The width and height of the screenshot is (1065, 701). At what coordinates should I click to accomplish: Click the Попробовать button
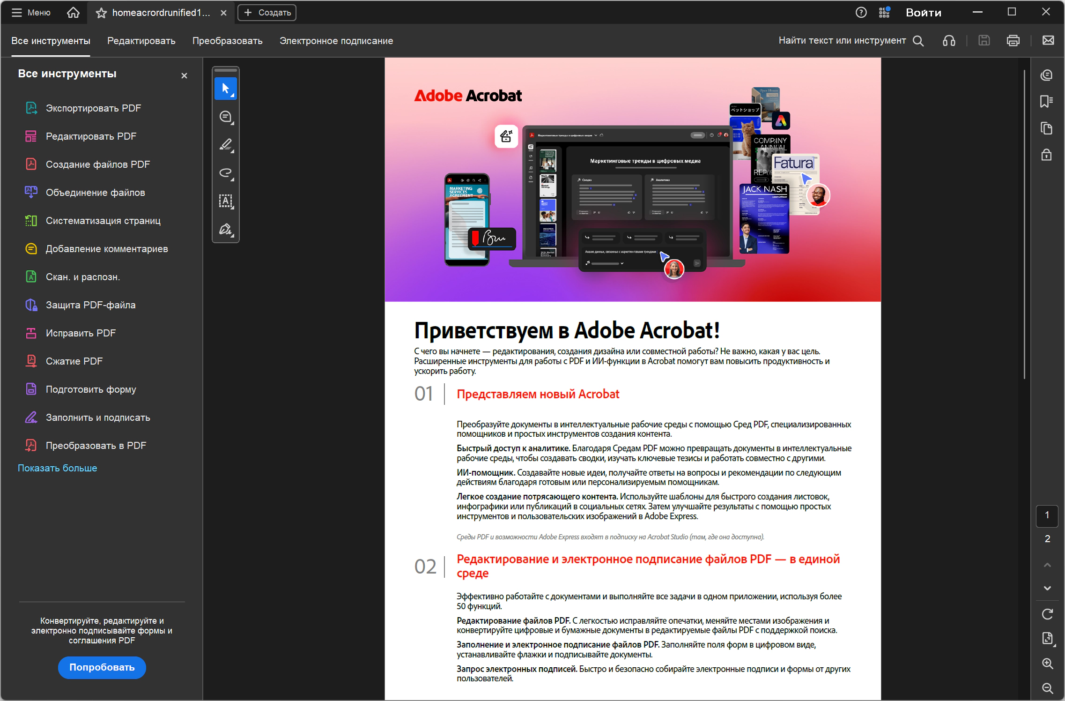(x=102, y=667)
